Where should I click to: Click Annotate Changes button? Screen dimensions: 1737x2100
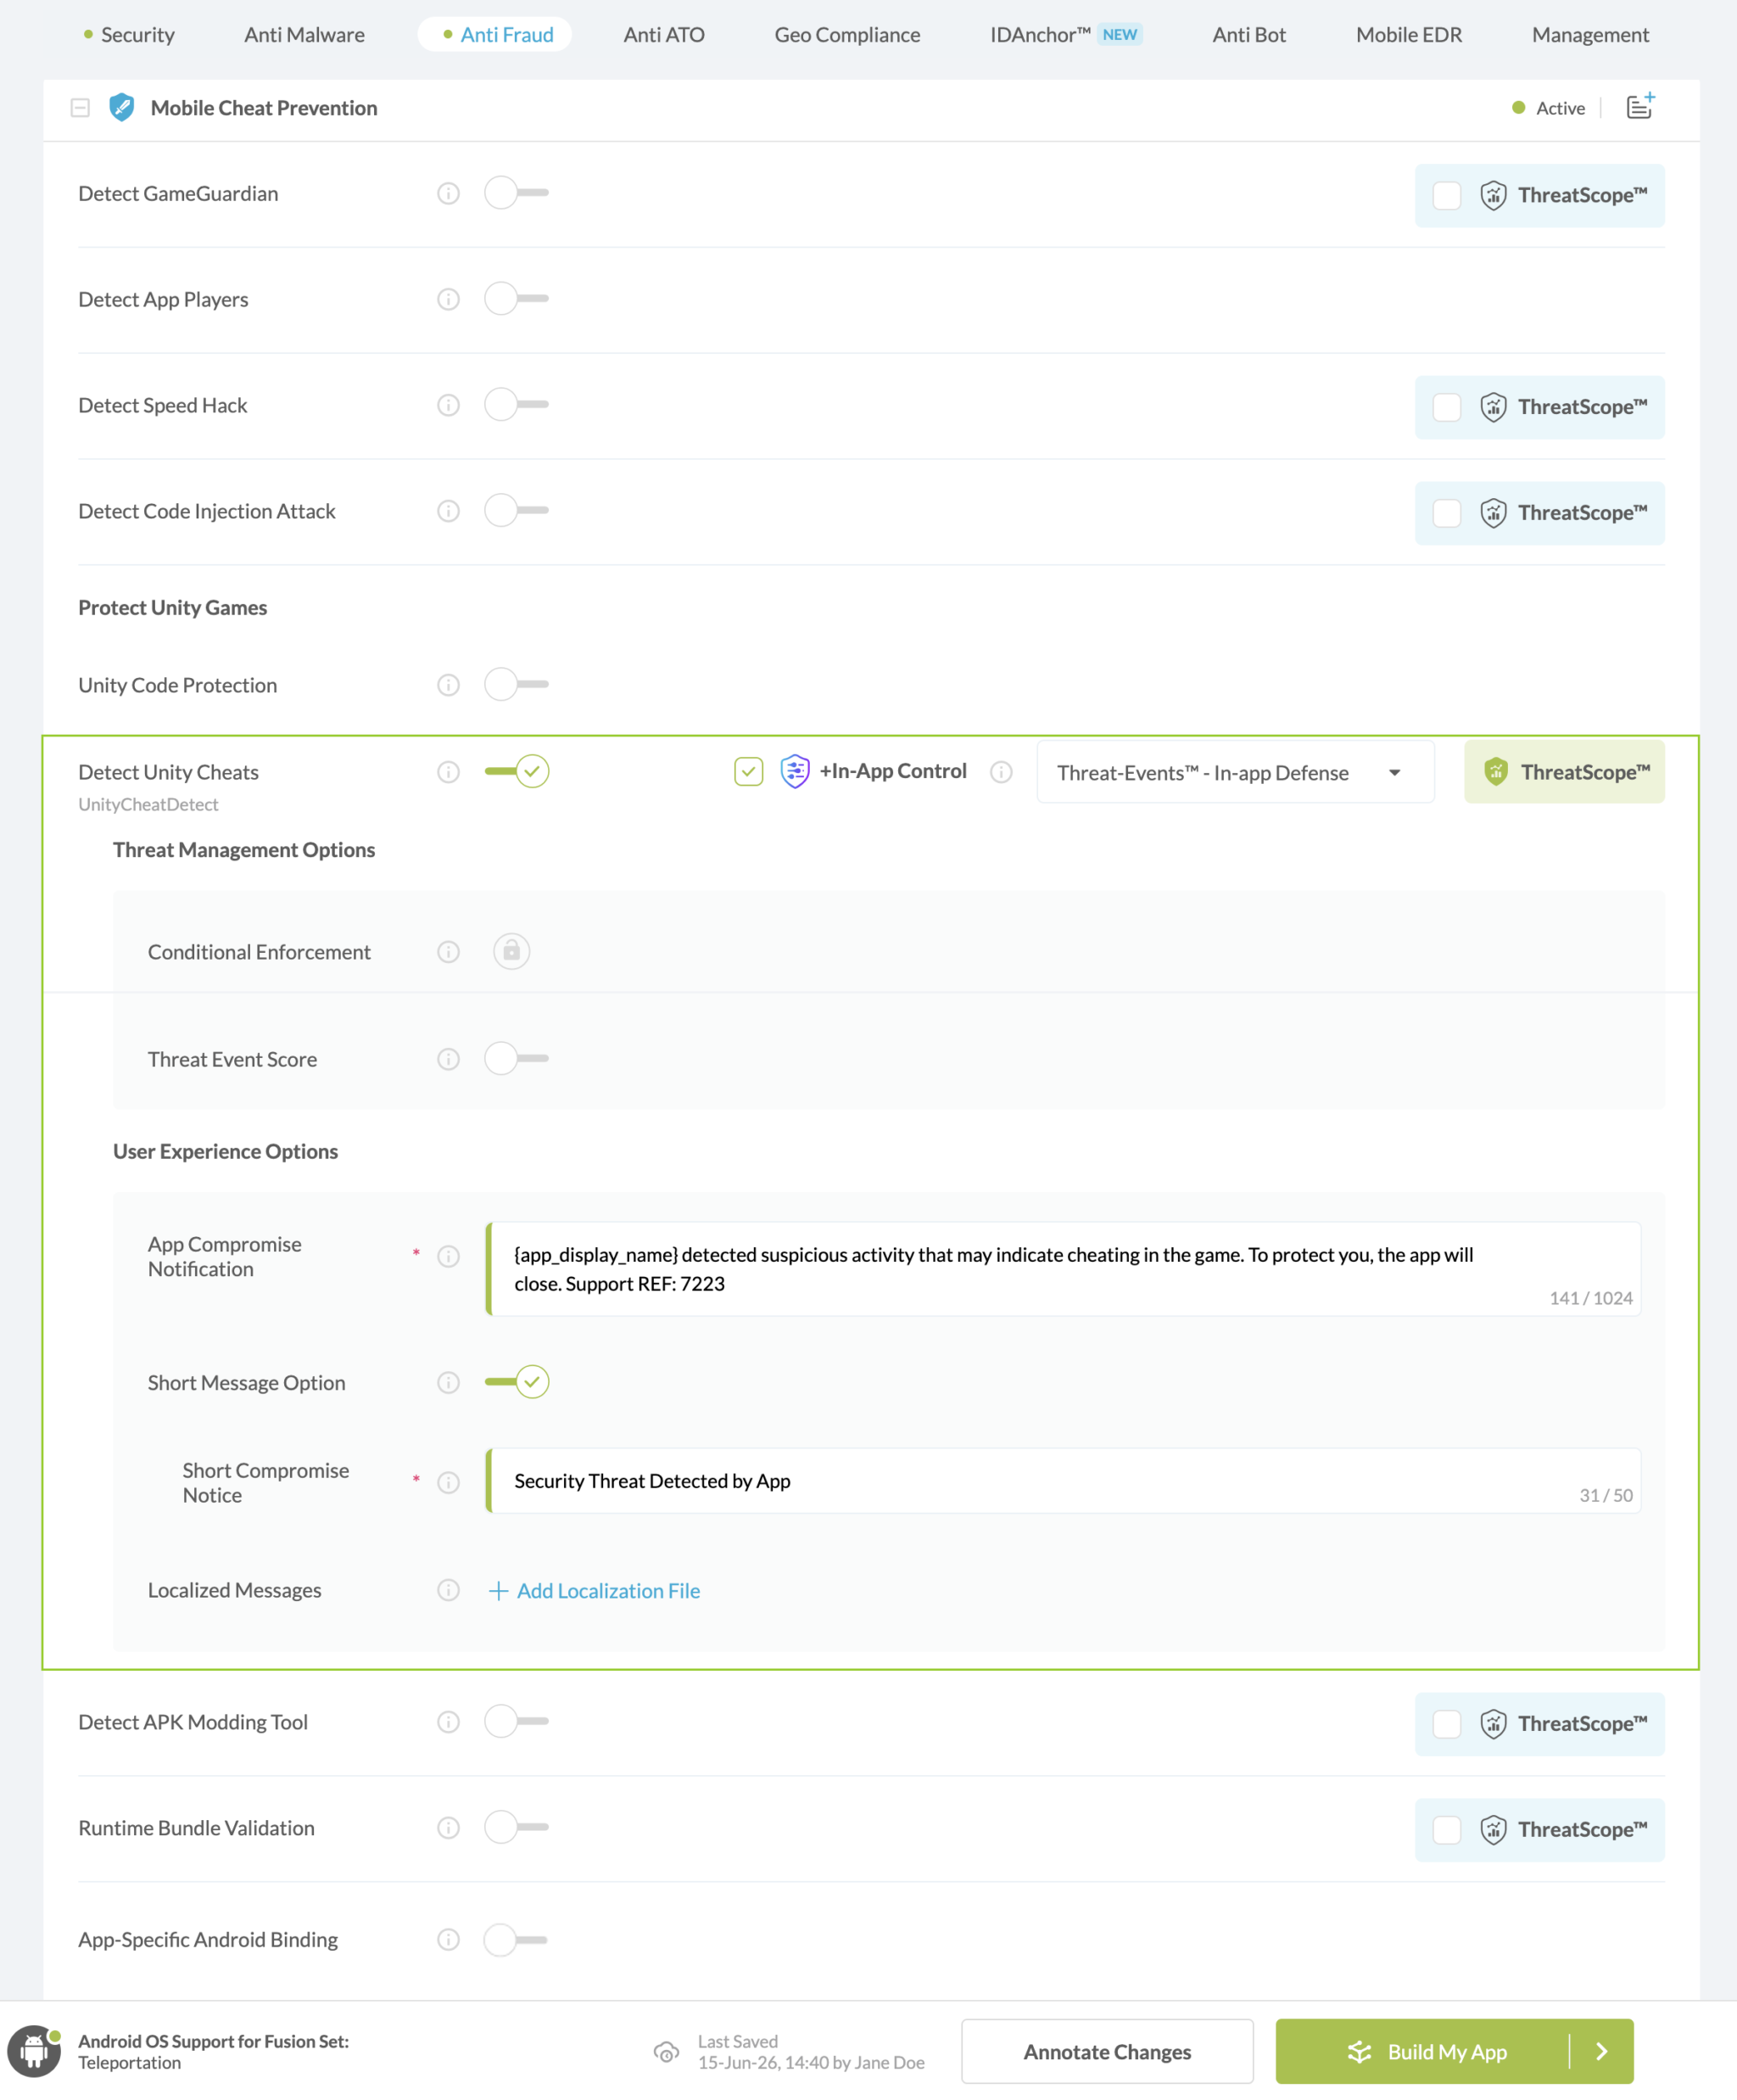pos(1108,2051)
